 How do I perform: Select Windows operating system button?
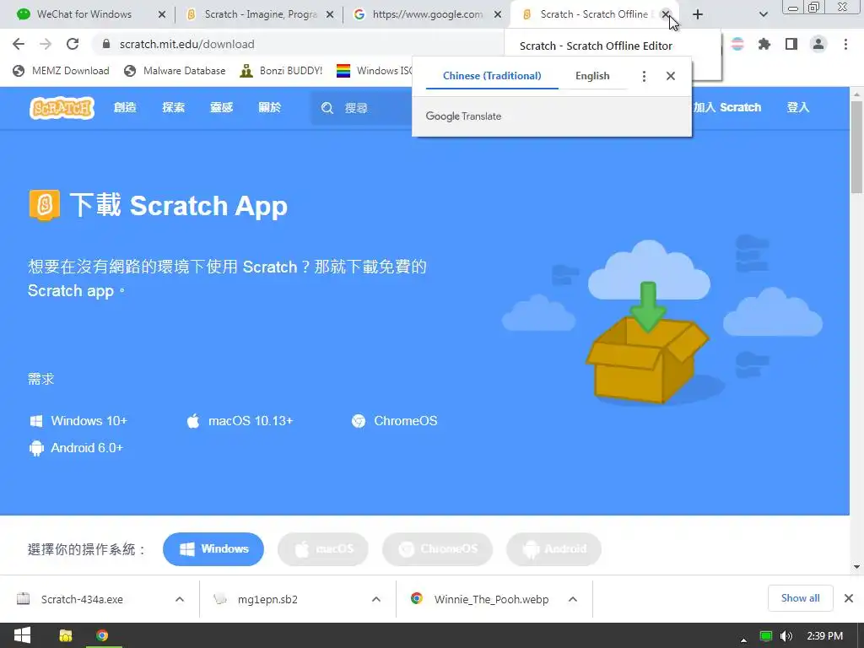click(x=213, y=548)
